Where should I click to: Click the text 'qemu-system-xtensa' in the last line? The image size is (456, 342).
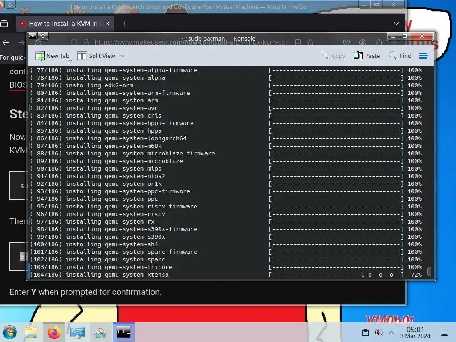[x=137, y=274]
